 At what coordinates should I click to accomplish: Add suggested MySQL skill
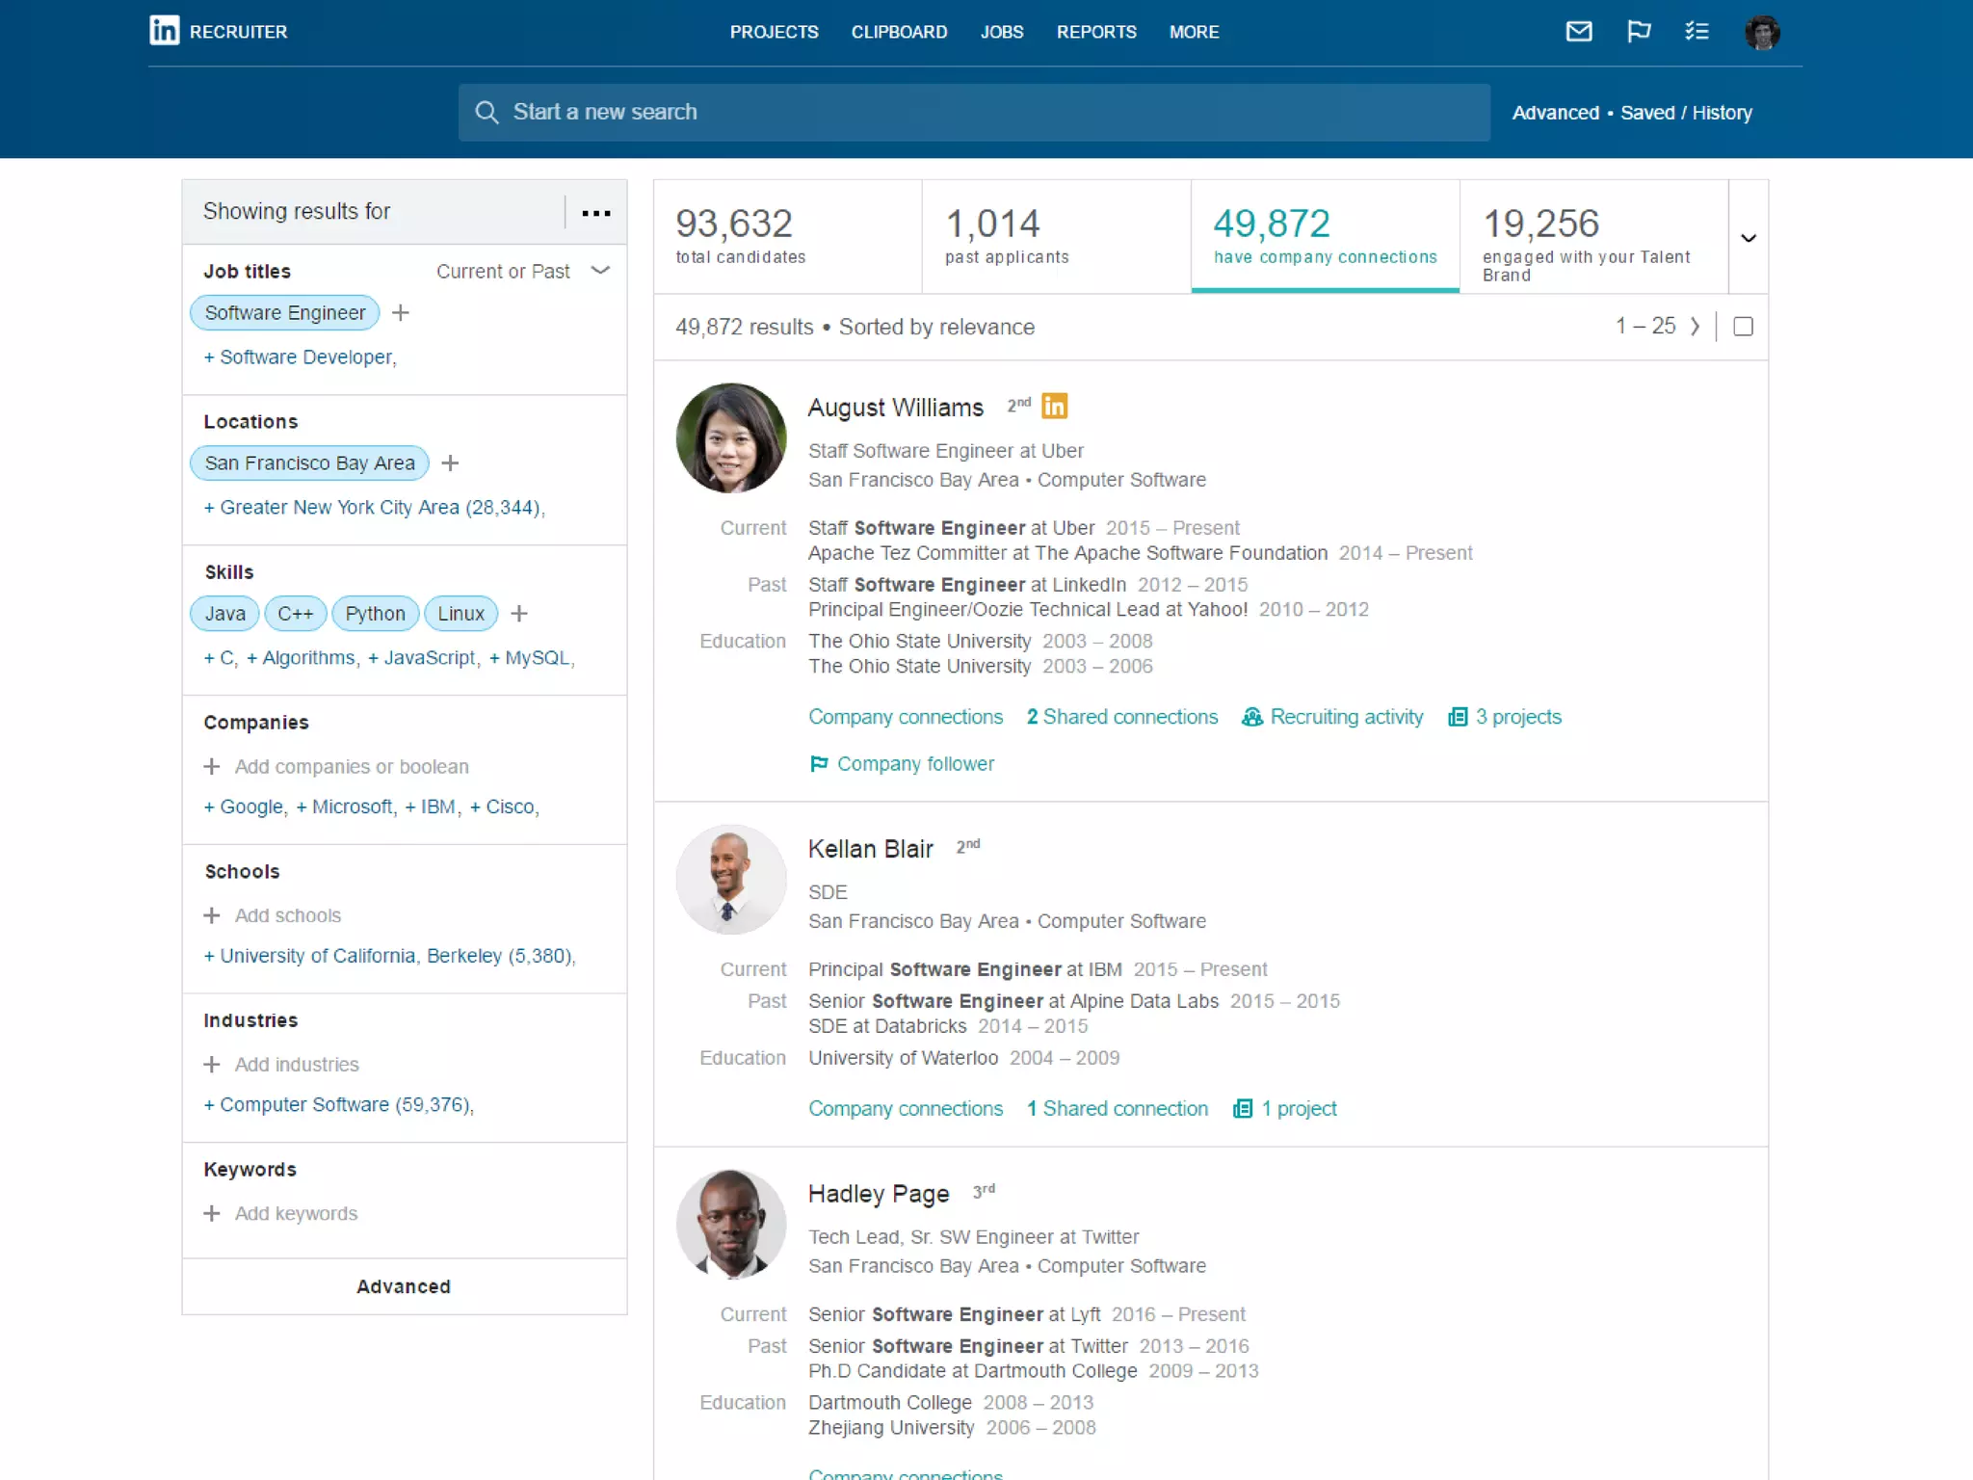pos(532,658)
